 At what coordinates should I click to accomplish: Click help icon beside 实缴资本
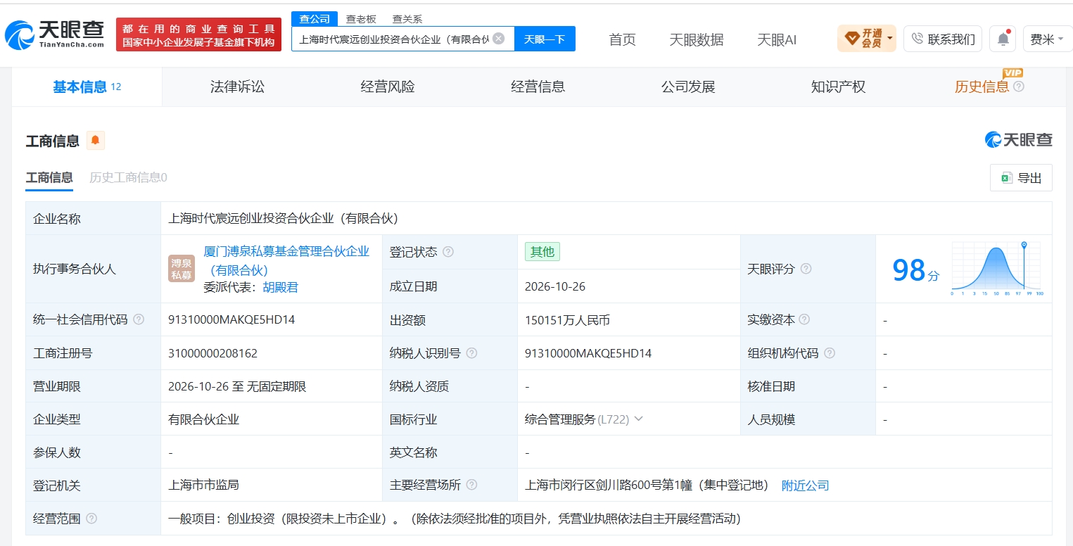[804, 319]
